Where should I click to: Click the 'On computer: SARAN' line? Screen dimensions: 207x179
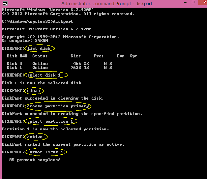tap(25, 40)
